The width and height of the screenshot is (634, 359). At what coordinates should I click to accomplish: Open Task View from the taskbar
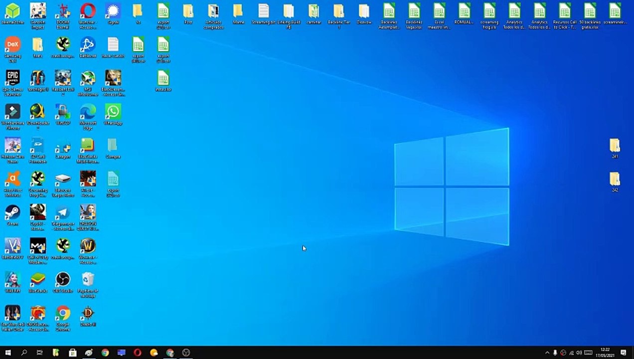tap(40, 353)
